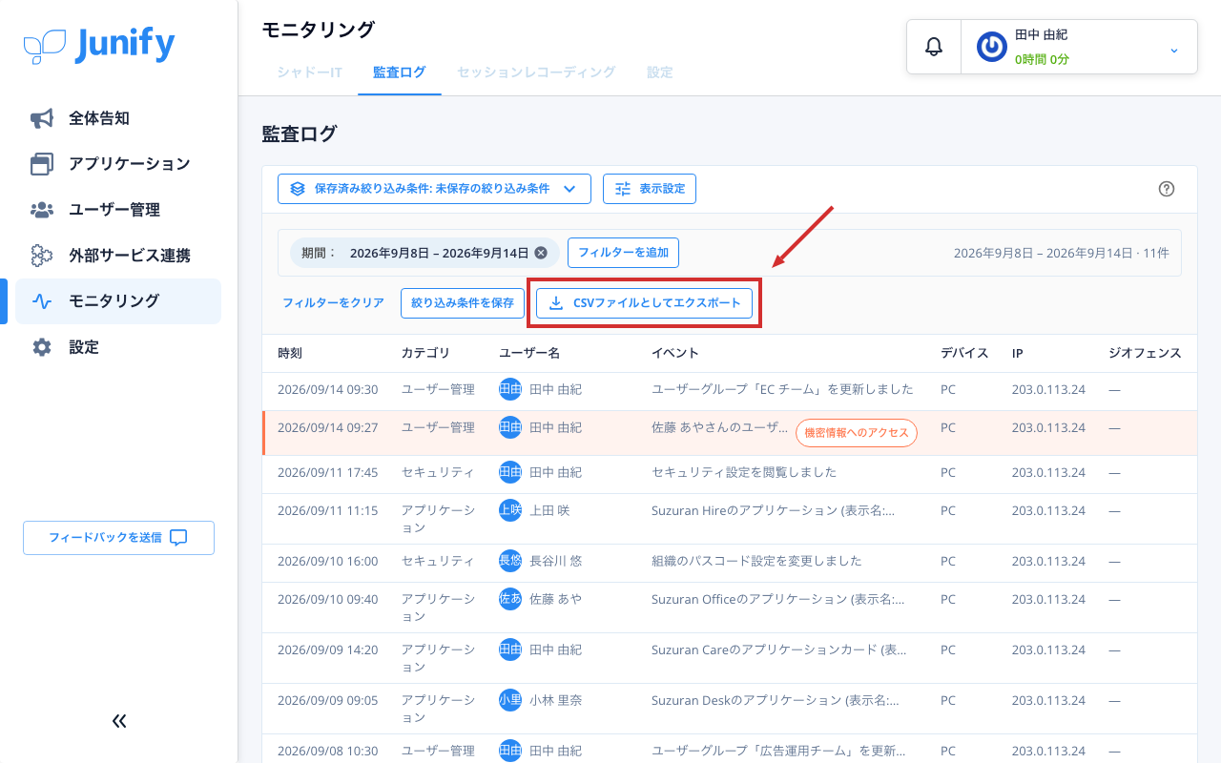Click avatar of 佐藤 あや row
Image resolution: width=1221 pixels, height=763 pixels.
point(510,599)
